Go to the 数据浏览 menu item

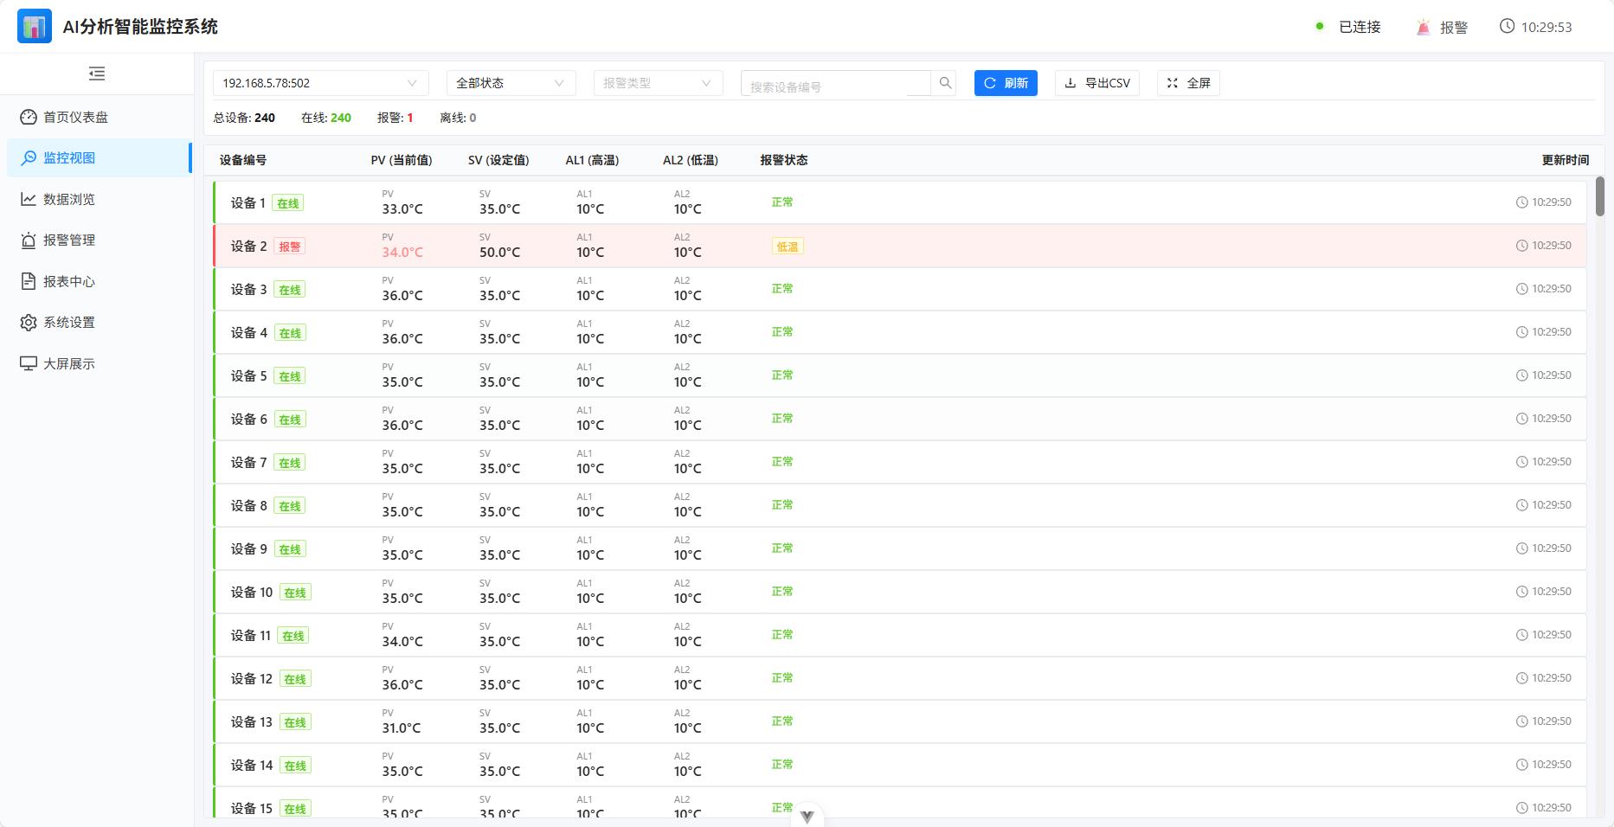(100, 199)
